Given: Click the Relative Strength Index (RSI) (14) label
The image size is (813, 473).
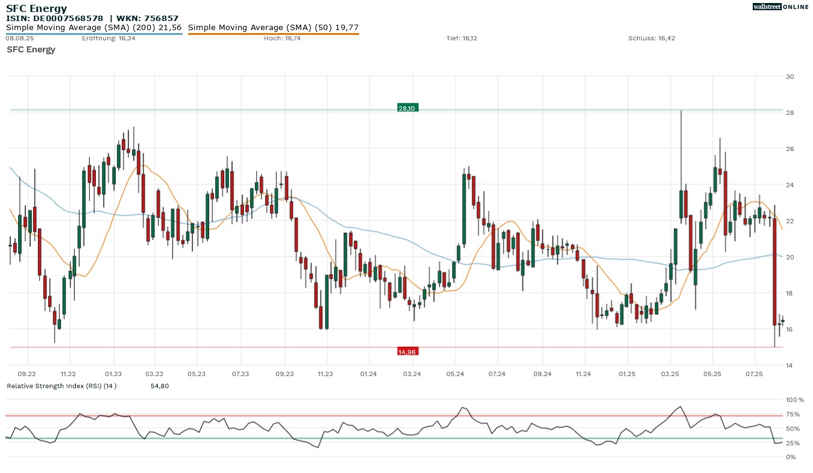Looking at the screenshot, I should [61, 386].
